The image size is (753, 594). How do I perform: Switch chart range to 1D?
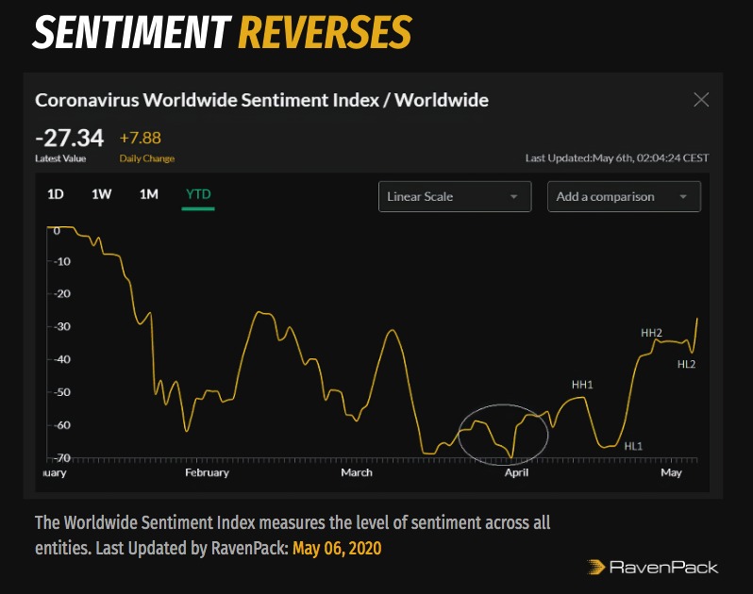(x=56, y=194)
